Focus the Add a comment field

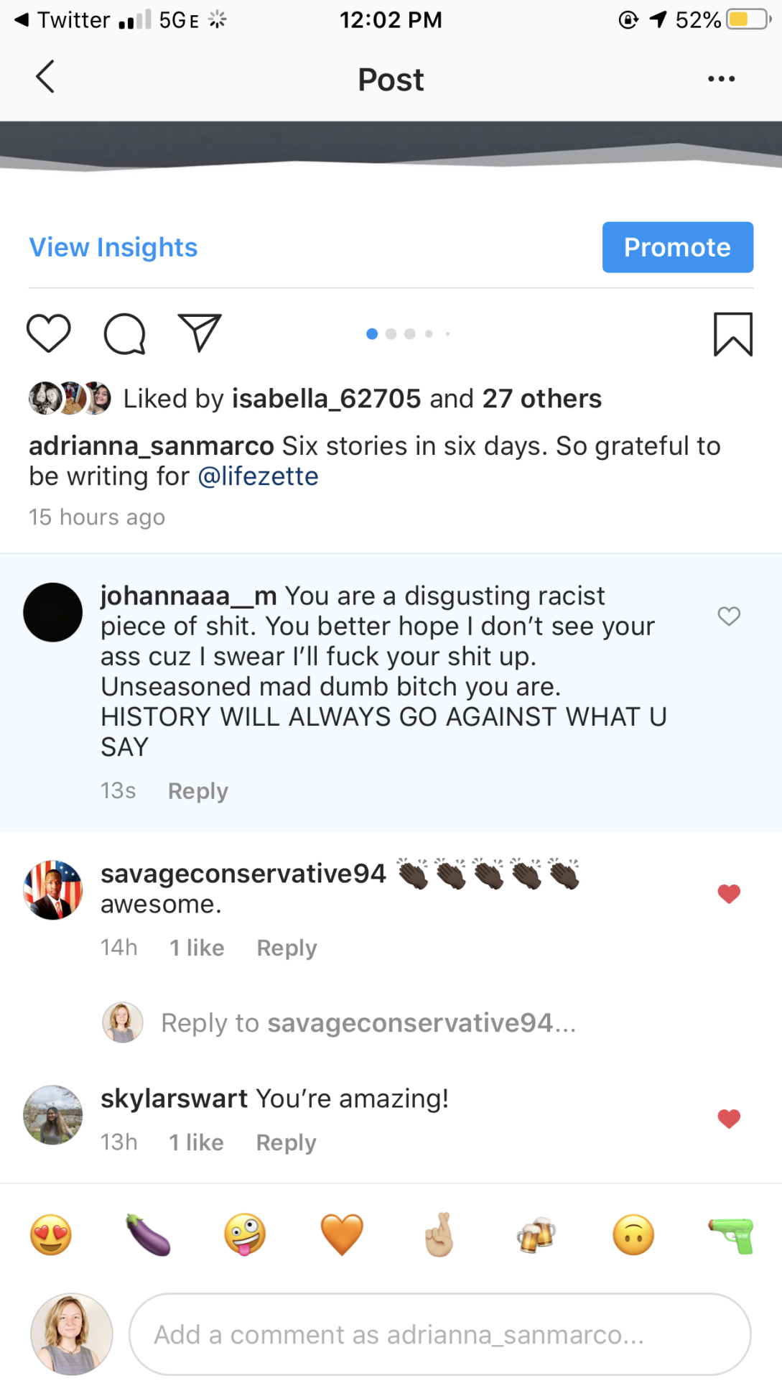coord(439,1334)
